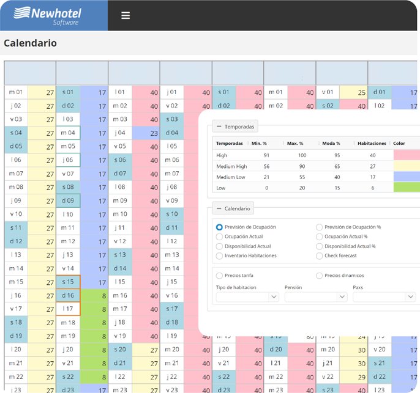Click the Habitaciones column header
Screen dimensions: 420x393
[x=372, y=143]
